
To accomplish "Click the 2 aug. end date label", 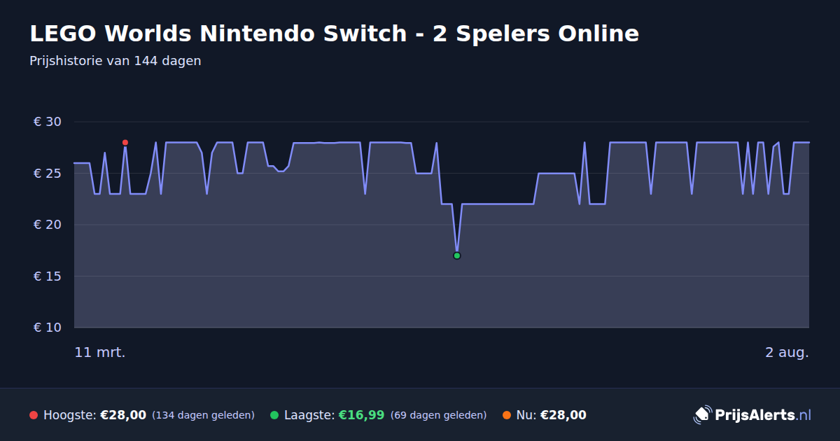I will [787, 353].
